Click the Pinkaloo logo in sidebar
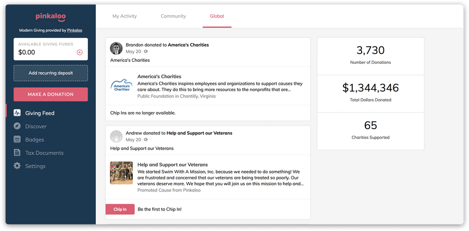469x231 pixels. click(50, 17)
